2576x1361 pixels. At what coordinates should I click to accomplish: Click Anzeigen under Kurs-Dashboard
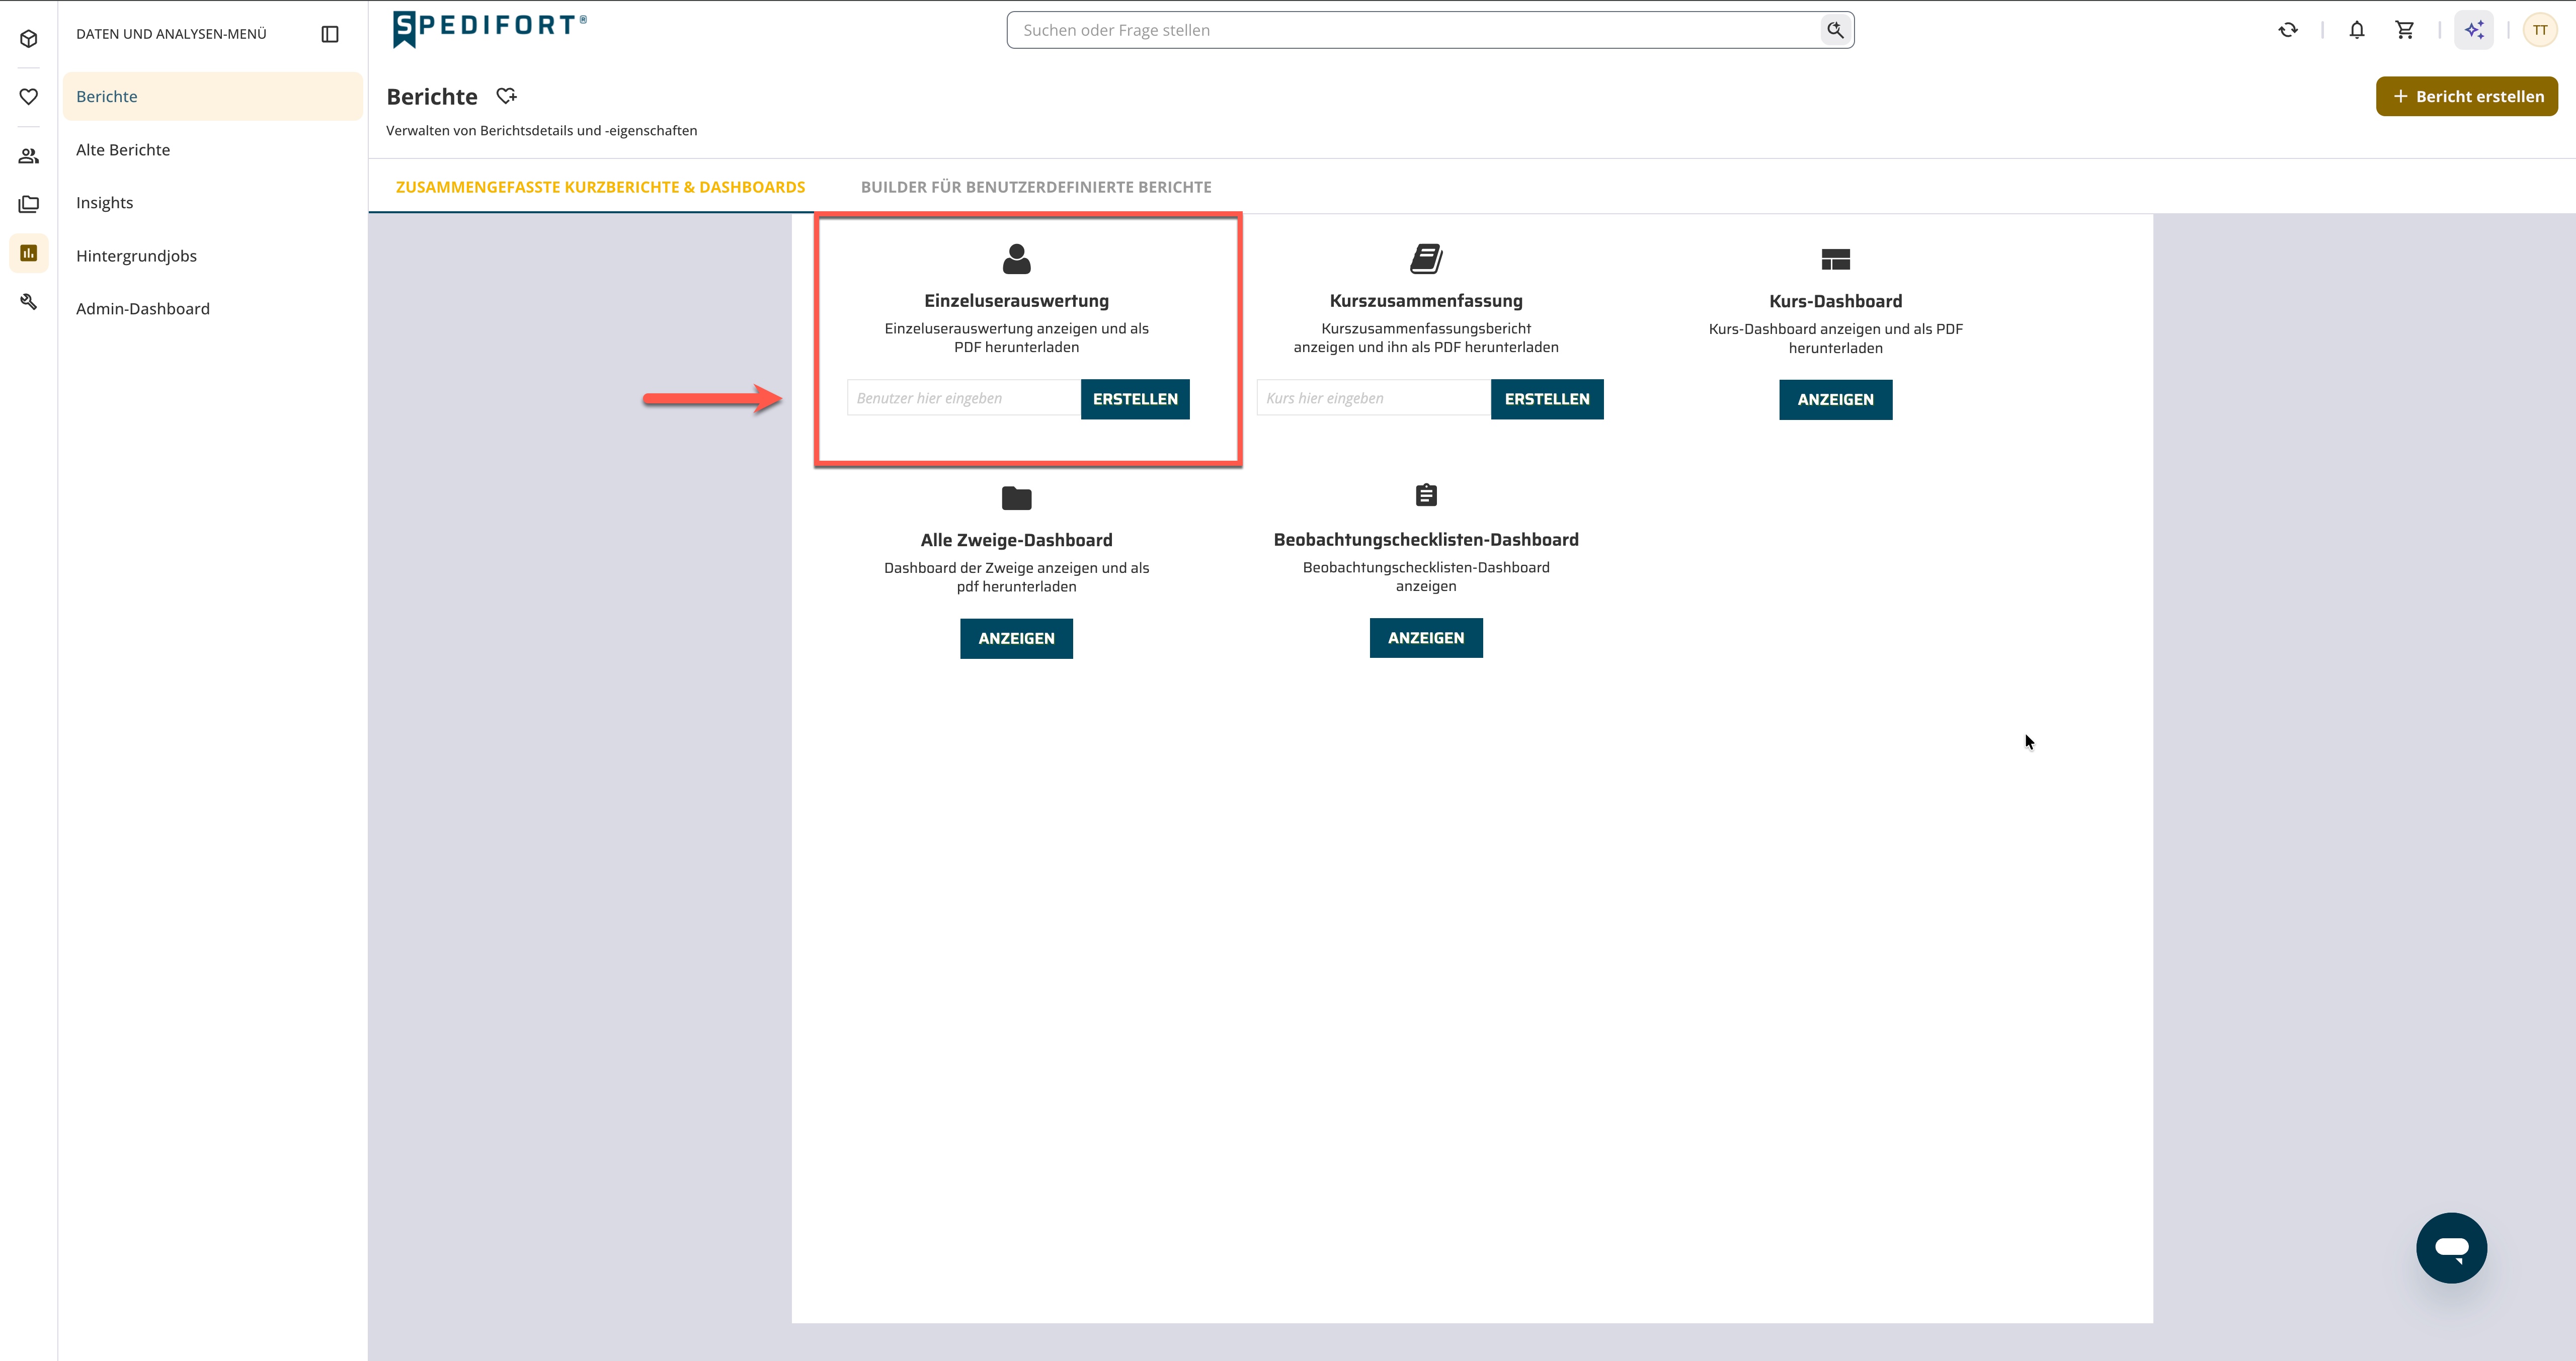pyautogui.click(x=1835, y=400)
